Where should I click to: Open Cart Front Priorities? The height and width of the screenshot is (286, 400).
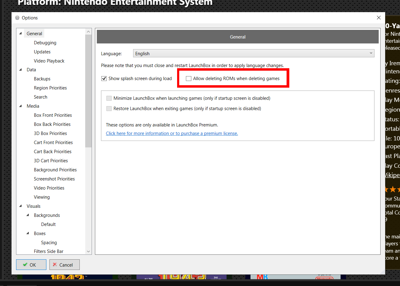pyautogui.click(x=53, y=143)
